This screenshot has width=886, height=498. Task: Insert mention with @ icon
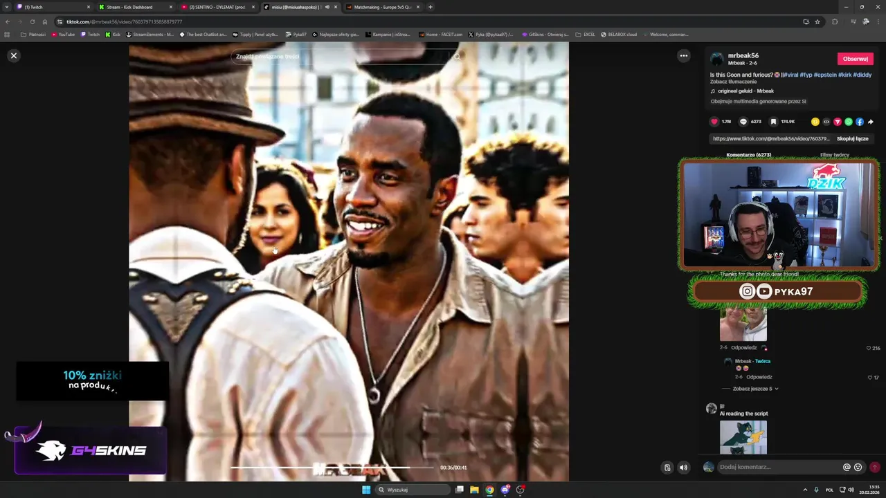(847, 467)
